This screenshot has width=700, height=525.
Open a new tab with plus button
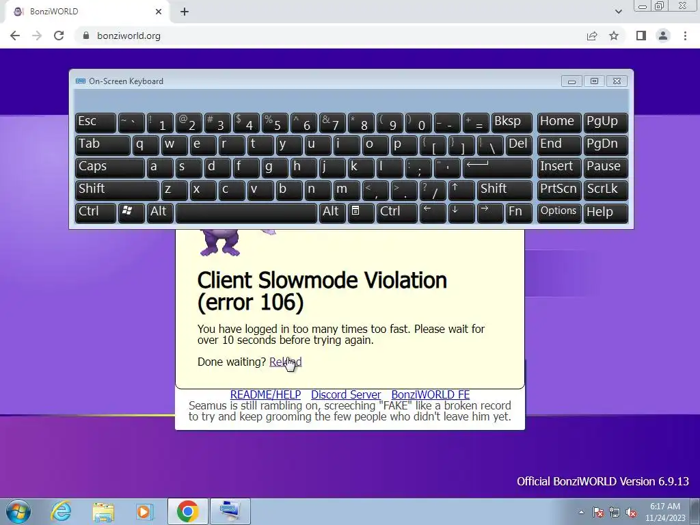pyautogui.click(x=185, y=12)
